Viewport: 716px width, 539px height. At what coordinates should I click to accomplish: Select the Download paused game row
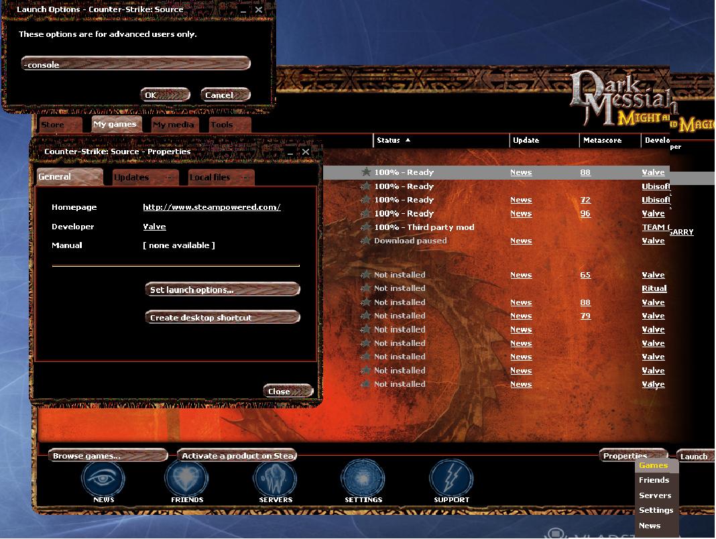tap(496, 241)
